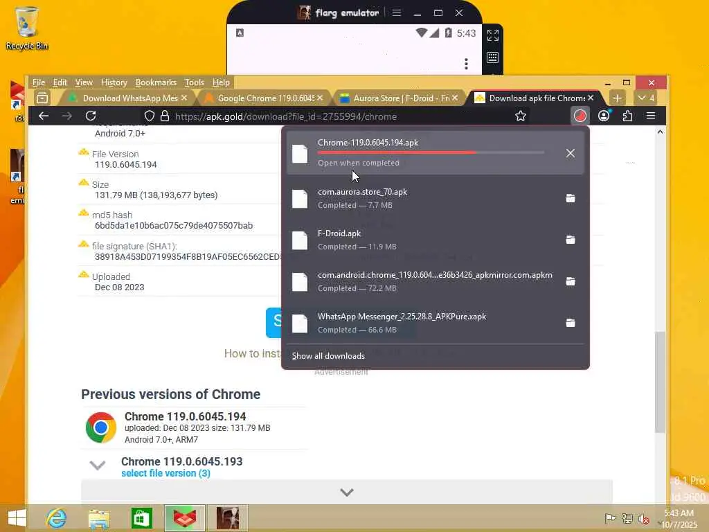Click the scrollbar up arrow
This screenshot has width=709, height=532.
pos(660,132)
